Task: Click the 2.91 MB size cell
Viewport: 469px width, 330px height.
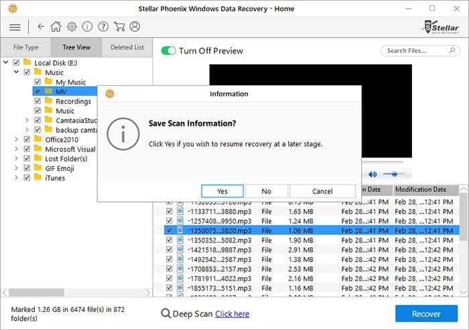Action: [x=301, y=250]
